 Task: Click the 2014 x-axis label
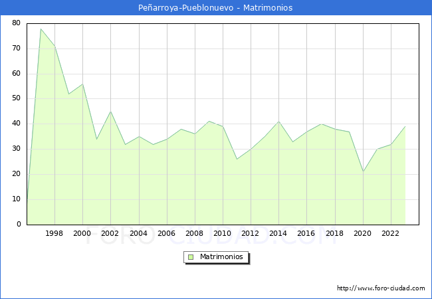click(278, 233)
